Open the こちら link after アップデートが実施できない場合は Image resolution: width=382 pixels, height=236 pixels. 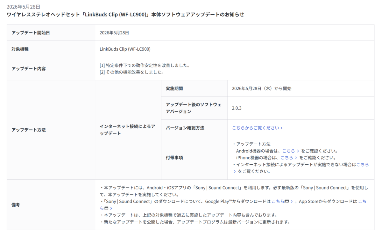tap(363, 165)
